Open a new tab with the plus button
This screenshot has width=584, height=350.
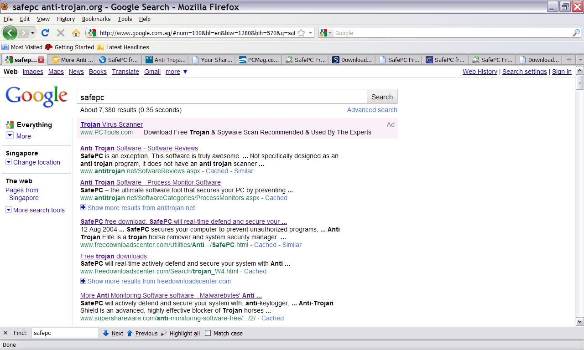(568, 60)
